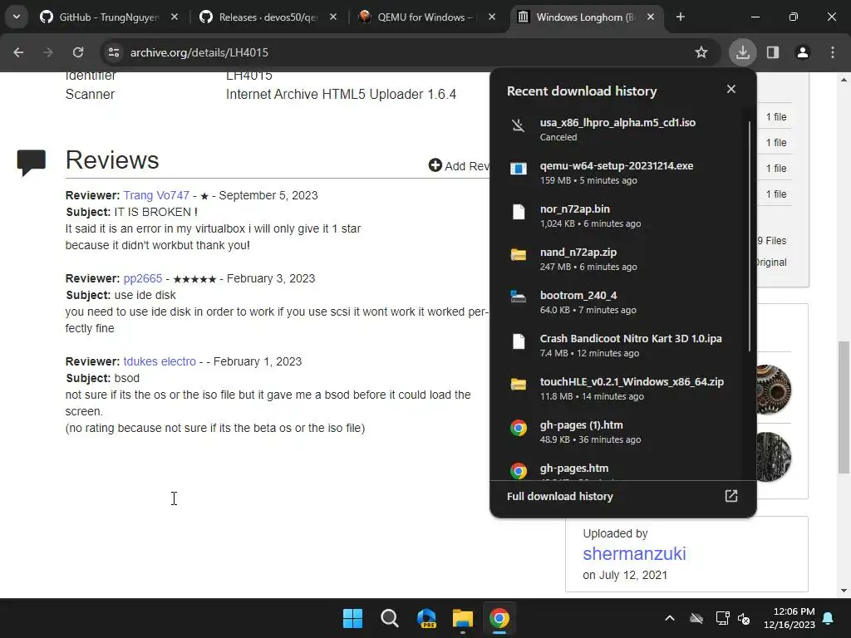The width and height of the screenshot is (851, 638).
Task: Open reviewer tdukes electro profile
Action: [x=160, y=361]
